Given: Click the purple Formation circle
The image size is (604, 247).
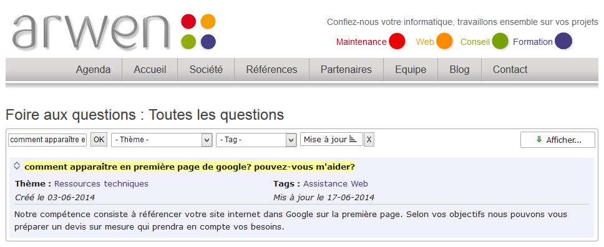Looking at the screenshot, I should [x=563, y=41].
